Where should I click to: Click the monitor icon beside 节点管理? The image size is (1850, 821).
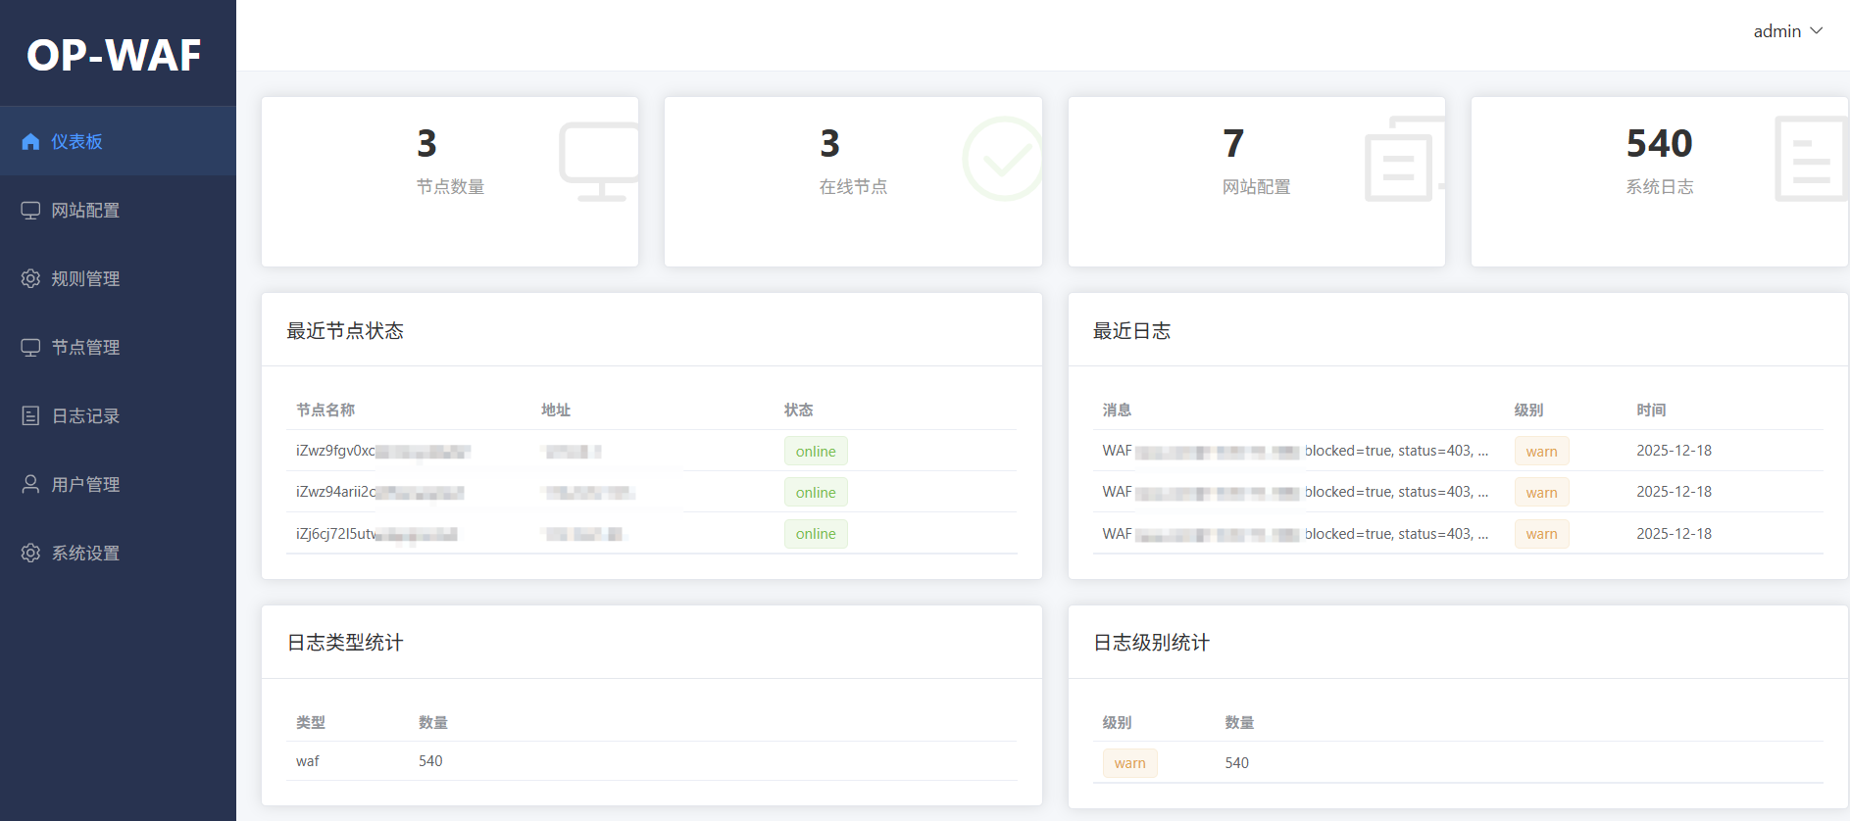point(30,348)
